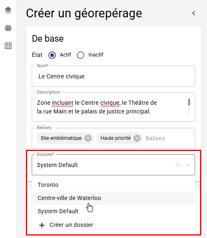Click the Balises tag input placeholder
This screenshot has height=238, width=207.
(x=156, y=138)
